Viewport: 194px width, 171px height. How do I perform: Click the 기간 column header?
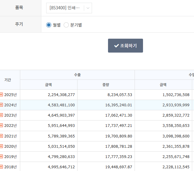tap(8, 80)
